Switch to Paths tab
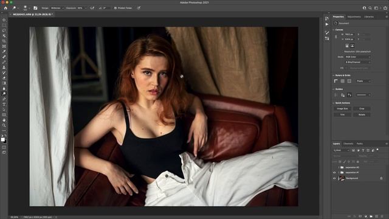This screenshot has height=219, width=389. pos(359,144)
